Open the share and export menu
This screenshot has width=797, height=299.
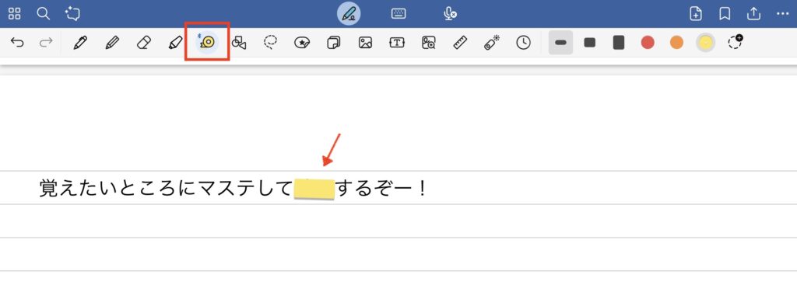(x=753, y=14)
